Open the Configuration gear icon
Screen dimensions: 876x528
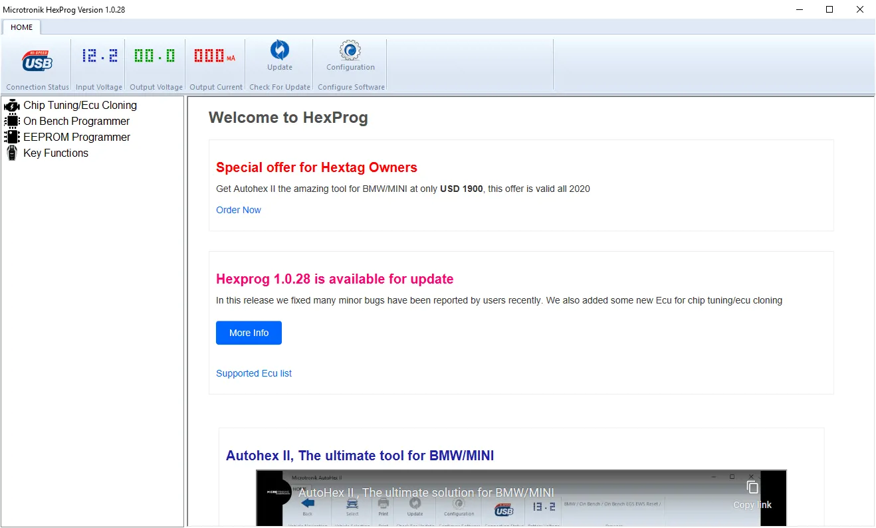350,50
